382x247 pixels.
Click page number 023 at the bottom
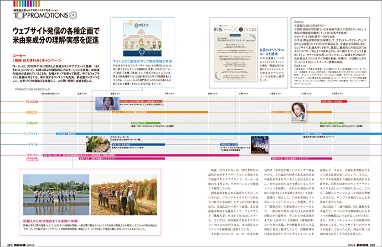click(x=372, y=245)
